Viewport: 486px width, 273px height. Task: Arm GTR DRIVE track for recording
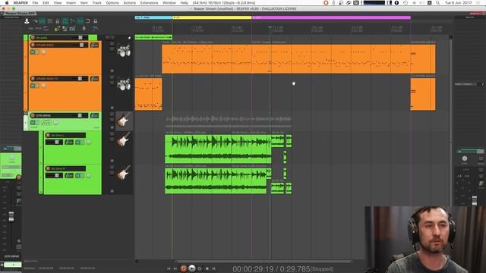33,115
